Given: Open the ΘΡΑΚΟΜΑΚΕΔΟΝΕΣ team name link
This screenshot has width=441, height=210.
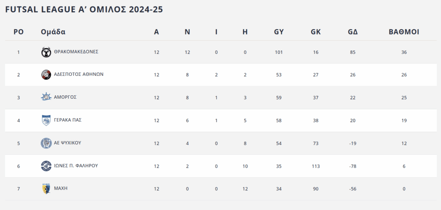Looking at the screenshot, I should 76,52.
